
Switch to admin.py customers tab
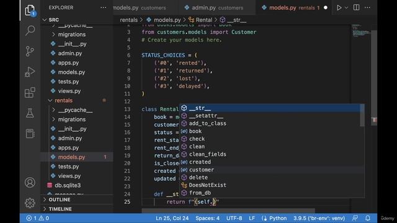[217, 7]
